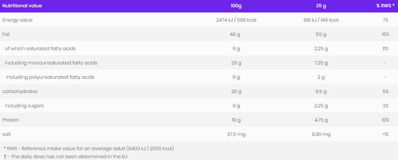Click the 2474 kJ / 596 kcal value
Screen dimensions: 398x160
point(236,20)
